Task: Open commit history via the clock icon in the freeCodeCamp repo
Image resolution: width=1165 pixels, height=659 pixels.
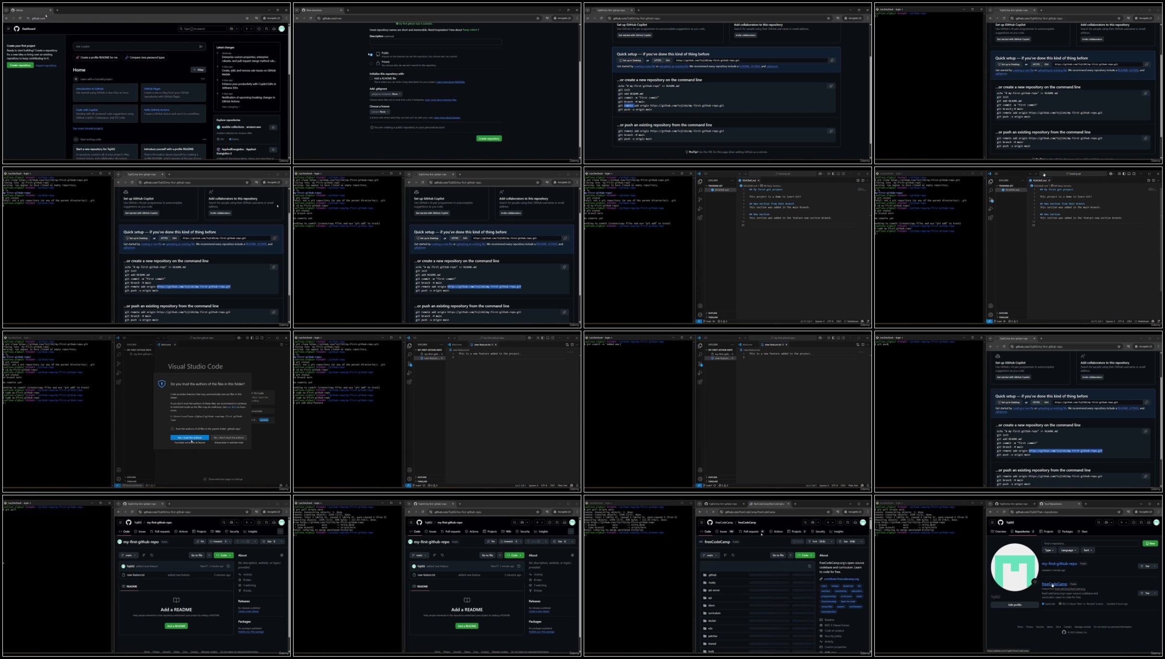Action: 809,566
